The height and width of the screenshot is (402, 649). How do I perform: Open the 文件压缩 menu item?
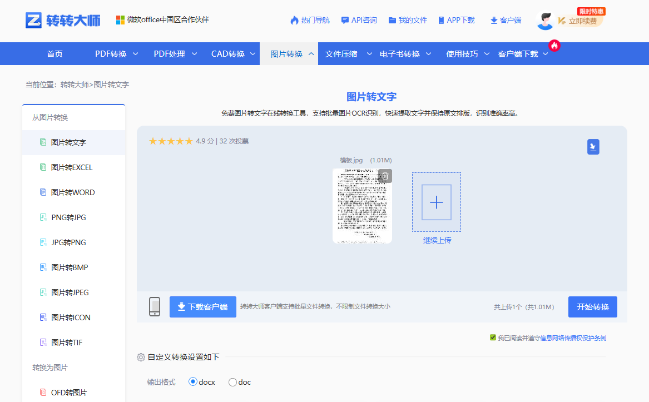341,53
